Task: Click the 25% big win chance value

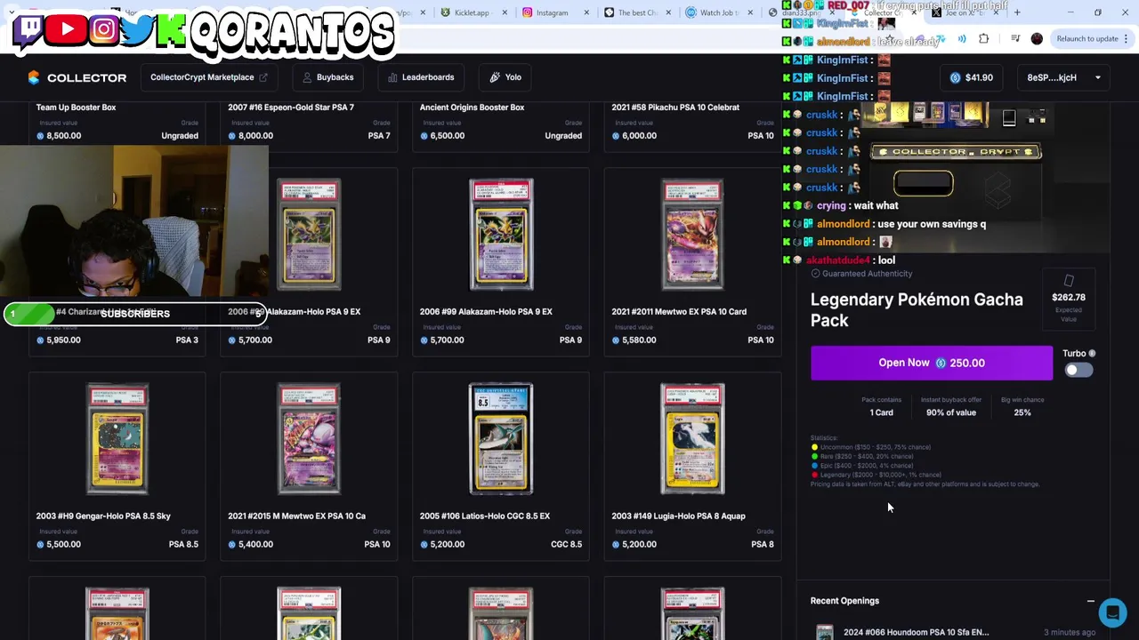Action: click(1022, 412)
